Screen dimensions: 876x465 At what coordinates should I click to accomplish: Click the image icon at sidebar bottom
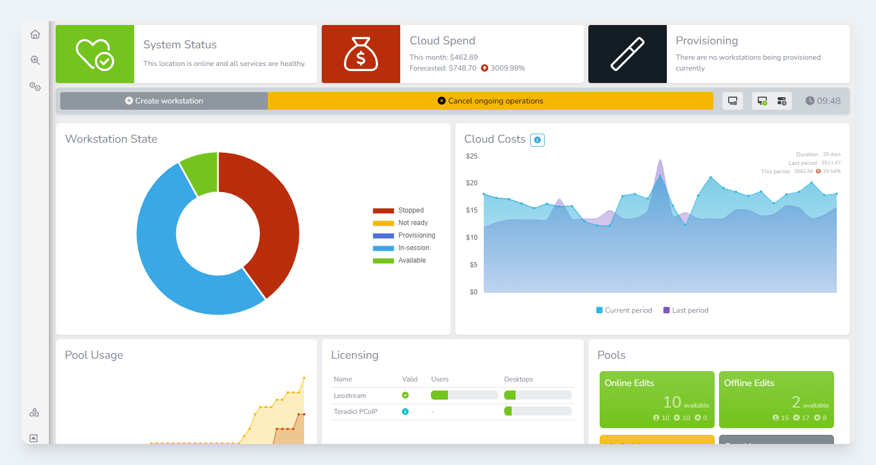pyautogui.click(x=34, y=438)
